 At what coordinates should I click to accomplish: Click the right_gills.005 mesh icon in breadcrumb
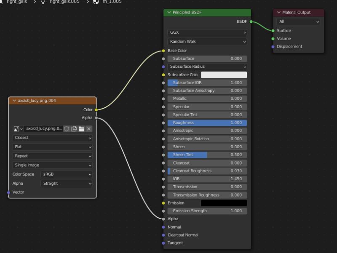tap(43, 2)
